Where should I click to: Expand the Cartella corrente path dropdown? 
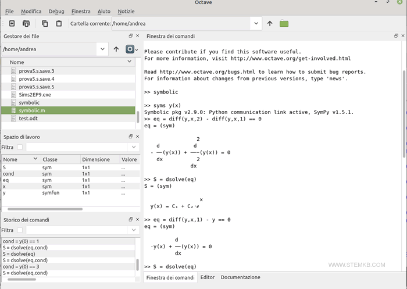click(256, 23)
